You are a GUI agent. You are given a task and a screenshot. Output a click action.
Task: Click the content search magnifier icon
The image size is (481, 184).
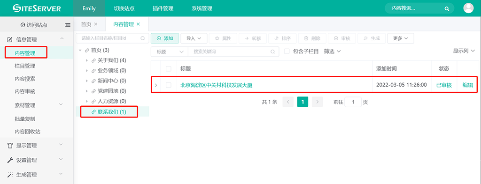pos(447,8)
